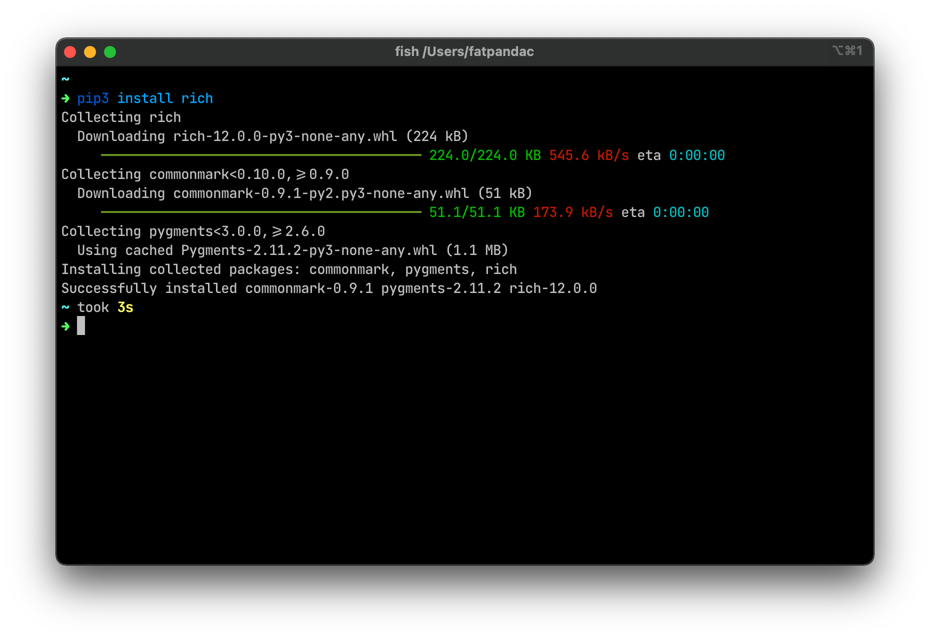Click the prompt arrow before pip3 command
Image resolution: width=930 pixels, height=639 pixels.
point(65,98)
